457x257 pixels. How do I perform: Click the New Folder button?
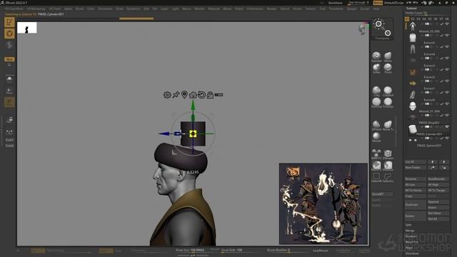(416, 168)
